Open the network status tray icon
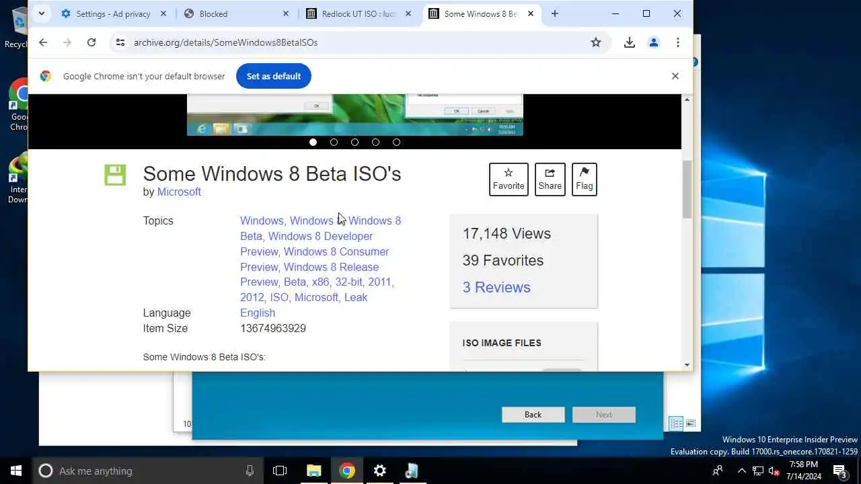Screen dimensions: 861x484 pos(758,471)
